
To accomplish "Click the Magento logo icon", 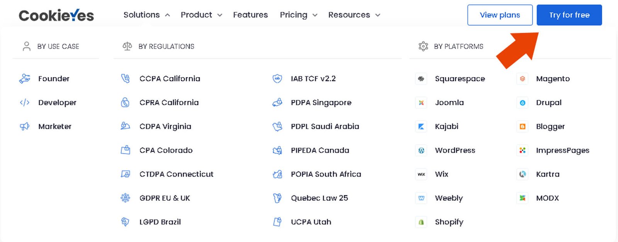I will click(522, 79).
